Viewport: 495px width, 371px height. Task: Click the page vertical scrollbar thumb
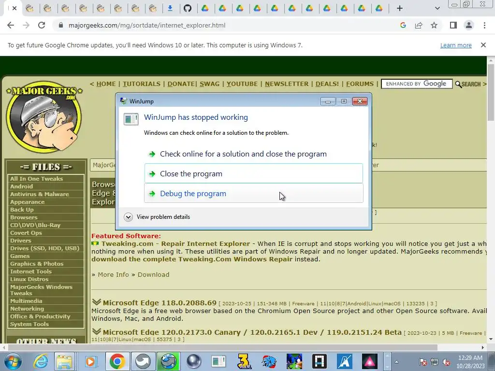(491, 92)
